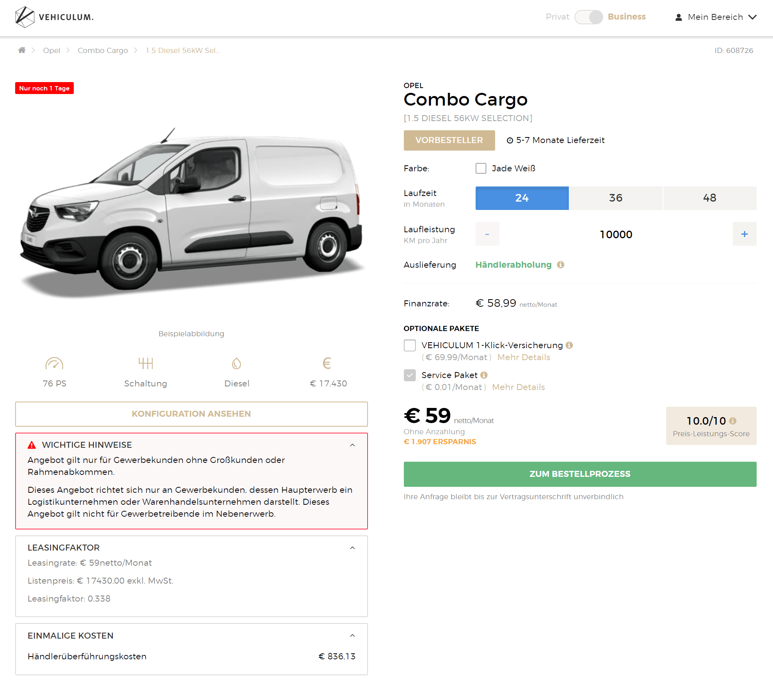The height and width of the screenshot is (688, 773).
Task: Click Konfiguration ansehen button
Action: 191,414
